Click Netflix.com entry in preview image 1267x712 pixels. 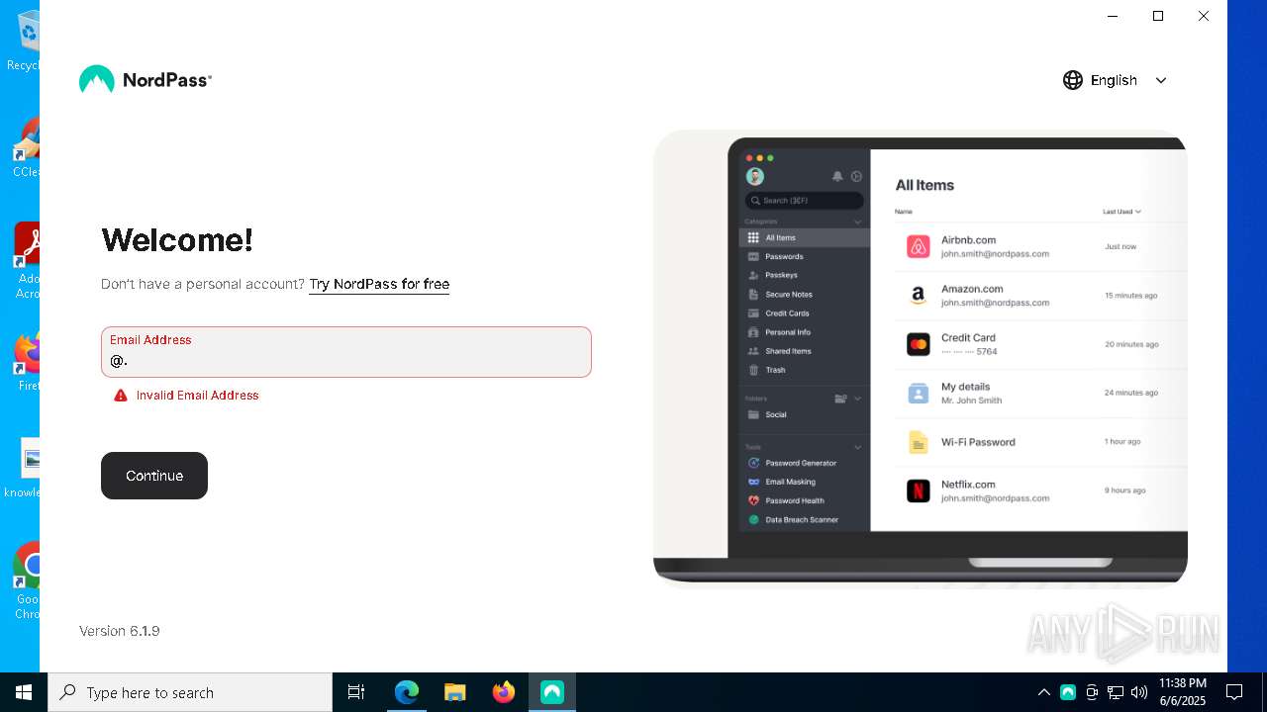(1039, 490)
